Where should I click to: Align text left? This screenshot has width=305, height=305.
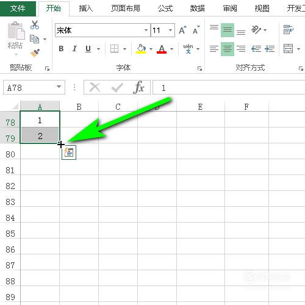coord(214,49)
